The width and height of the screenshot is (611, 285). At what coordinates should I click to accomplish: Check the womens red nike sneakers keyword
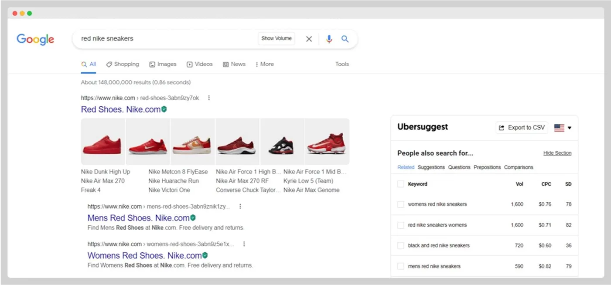point(401,204)
